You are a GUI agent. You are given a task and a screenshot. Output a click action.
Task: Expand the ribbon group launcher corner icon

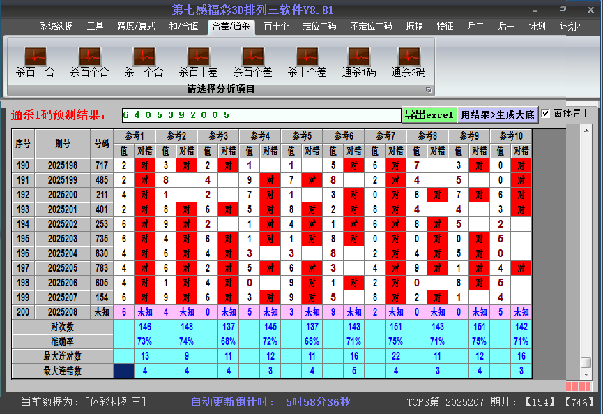pos(429,90)
